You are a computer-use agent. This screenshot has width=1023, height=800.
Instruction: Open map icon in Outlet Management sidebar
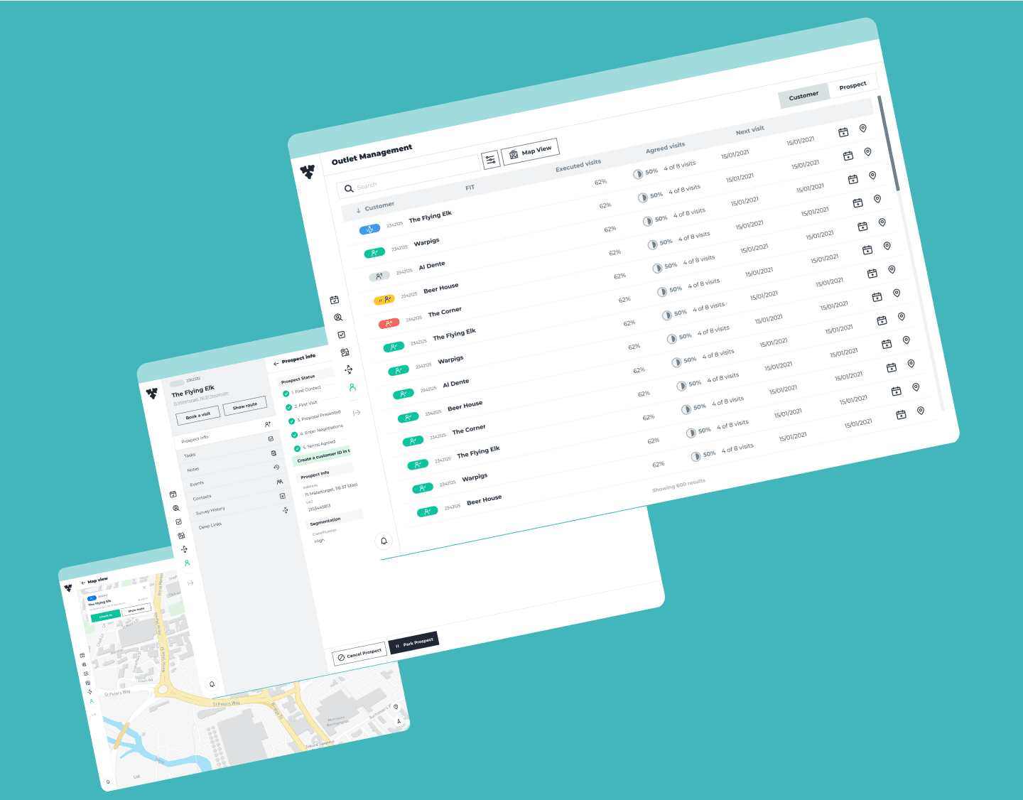345,352
